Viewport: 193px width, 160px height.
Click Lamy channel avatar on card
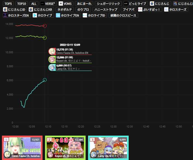(93, 155)
